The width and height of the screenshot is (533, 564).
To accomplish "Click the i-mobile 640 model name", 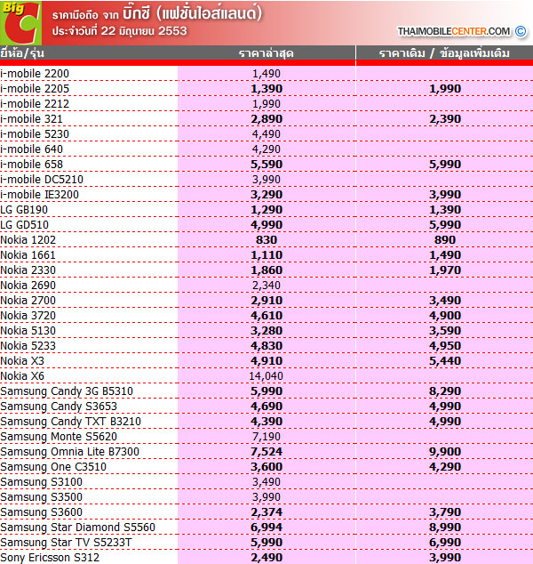I will [x=31, y=149].
